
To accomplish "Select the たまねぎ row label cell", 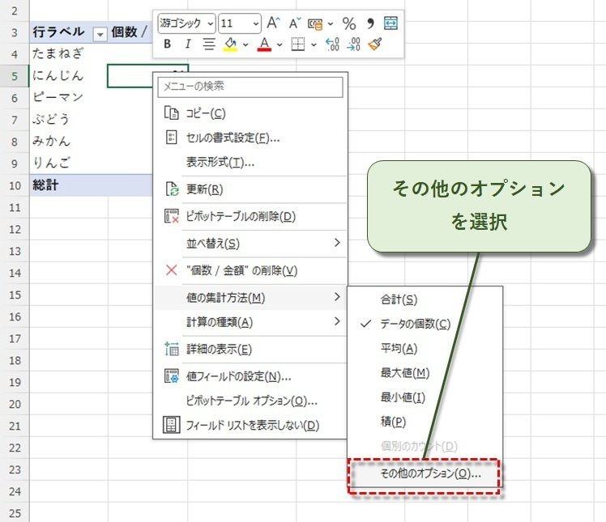I will pos(68,53).
